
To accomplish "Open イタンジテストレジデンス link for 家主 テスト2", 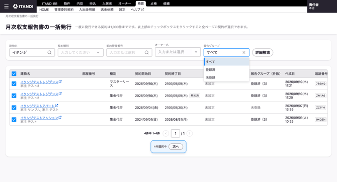I will click(x=39, y=94).
